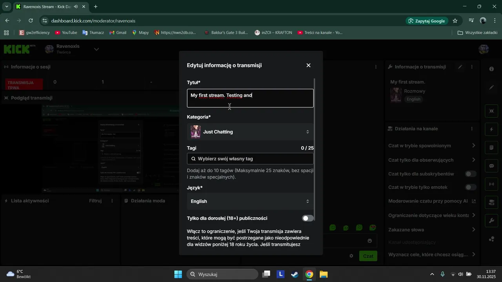This screenshot has height=282, width=502.
Task: Click the lightning bolt icon in right sidebar
Action: coord(491,129)
